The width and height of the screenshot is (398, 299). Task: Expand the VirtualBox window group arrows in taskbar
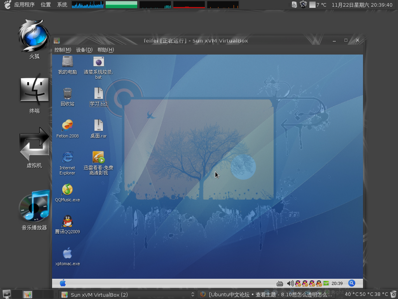tap(193, 294)
